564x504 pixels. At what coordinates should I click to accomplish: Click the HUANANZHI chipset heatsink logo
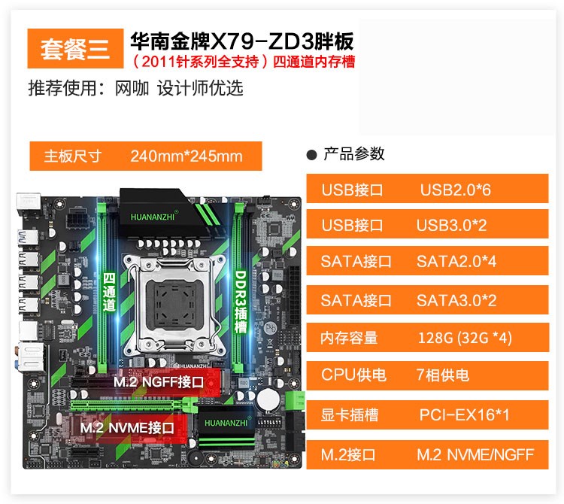pyautogui.click(x=226, y=423)
